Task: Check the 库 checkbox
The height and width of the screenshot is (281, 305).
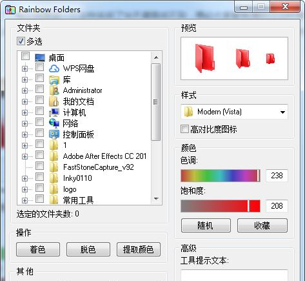Action: coord(39,78)
